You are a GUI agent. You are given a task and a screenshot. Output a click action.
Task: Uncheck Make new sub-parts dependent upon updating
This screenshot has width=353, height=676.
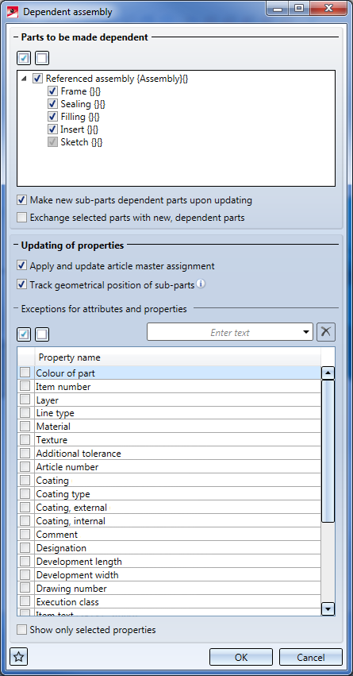pos(21,200)
